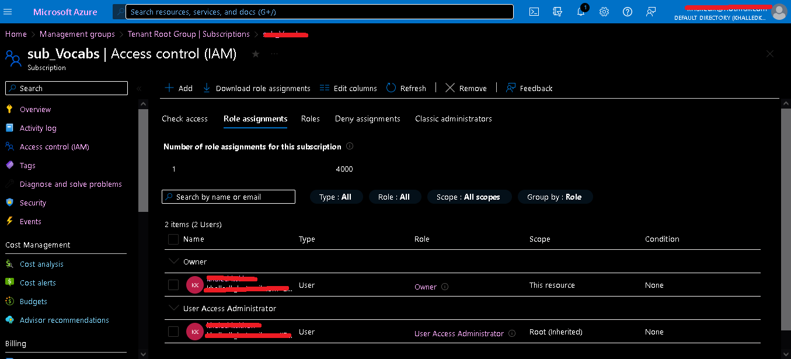Screen dimensions: 791x359
Task: Refresh the role assignments list
Action: (x=406, y=88)
